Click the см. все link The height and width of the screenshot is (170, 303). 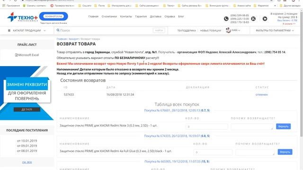pos(27,162)
